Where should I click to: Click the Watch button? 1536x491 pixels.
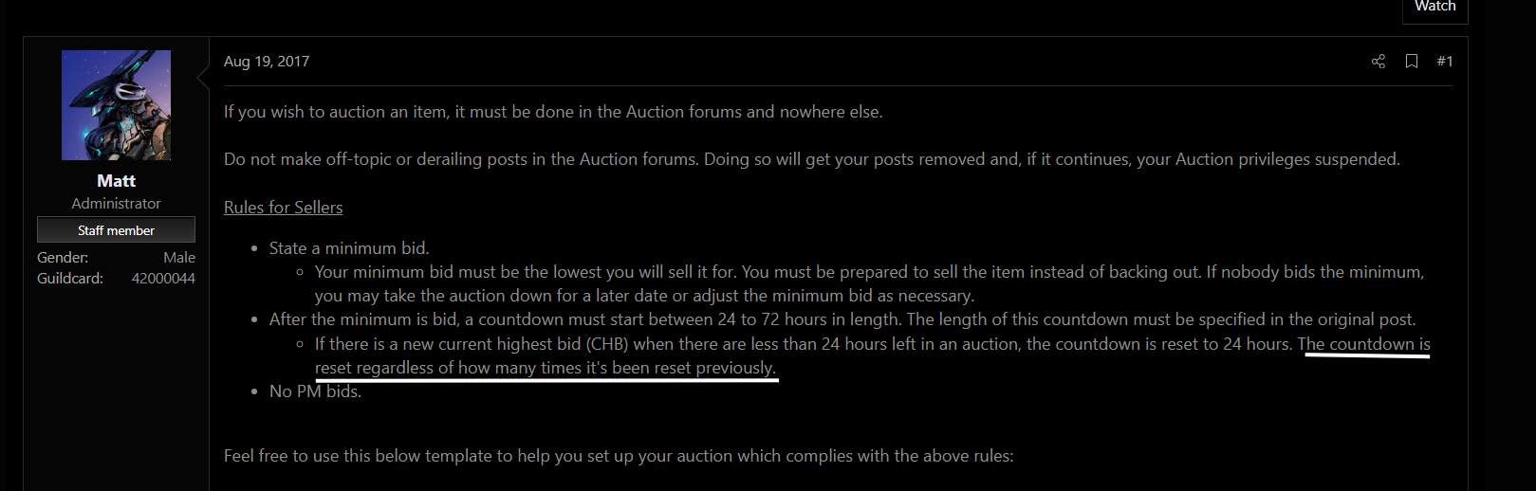click(x=1434, y=8)
